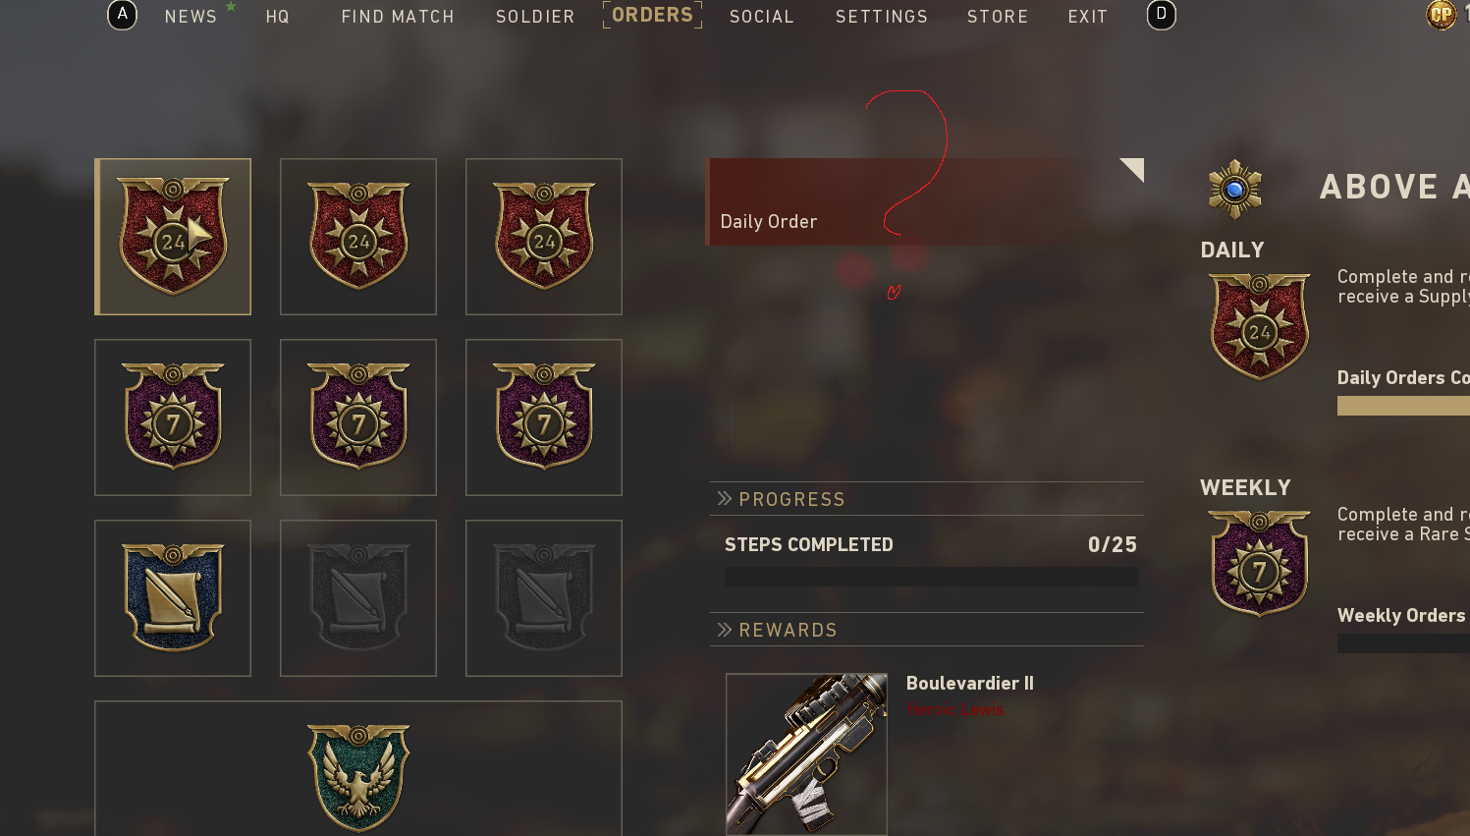Click the Daily Order banner corner triangle

click(x=1134, y=168)
